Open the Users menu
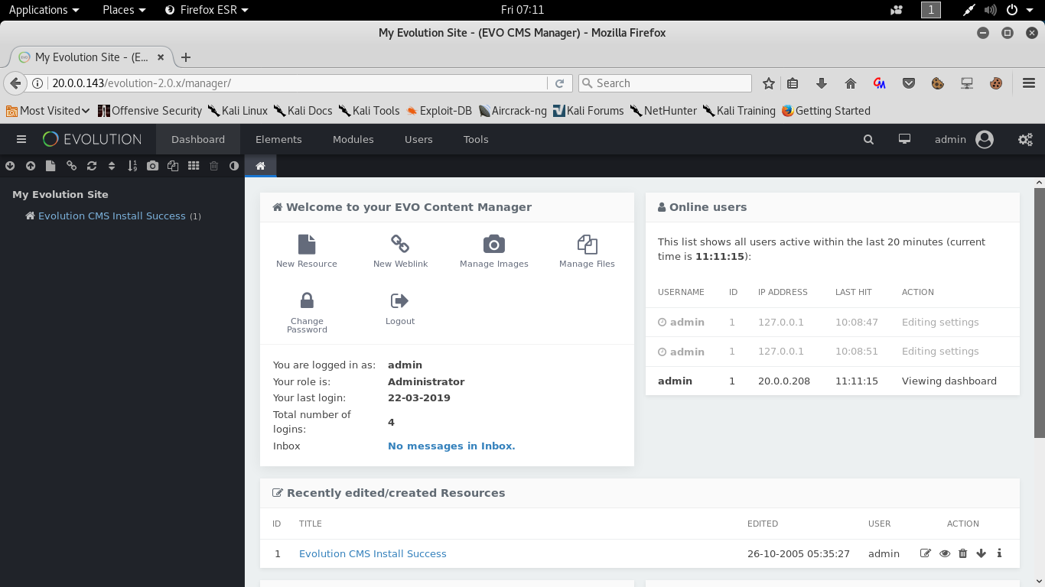The image size is (1045, 587). point(418,139)
